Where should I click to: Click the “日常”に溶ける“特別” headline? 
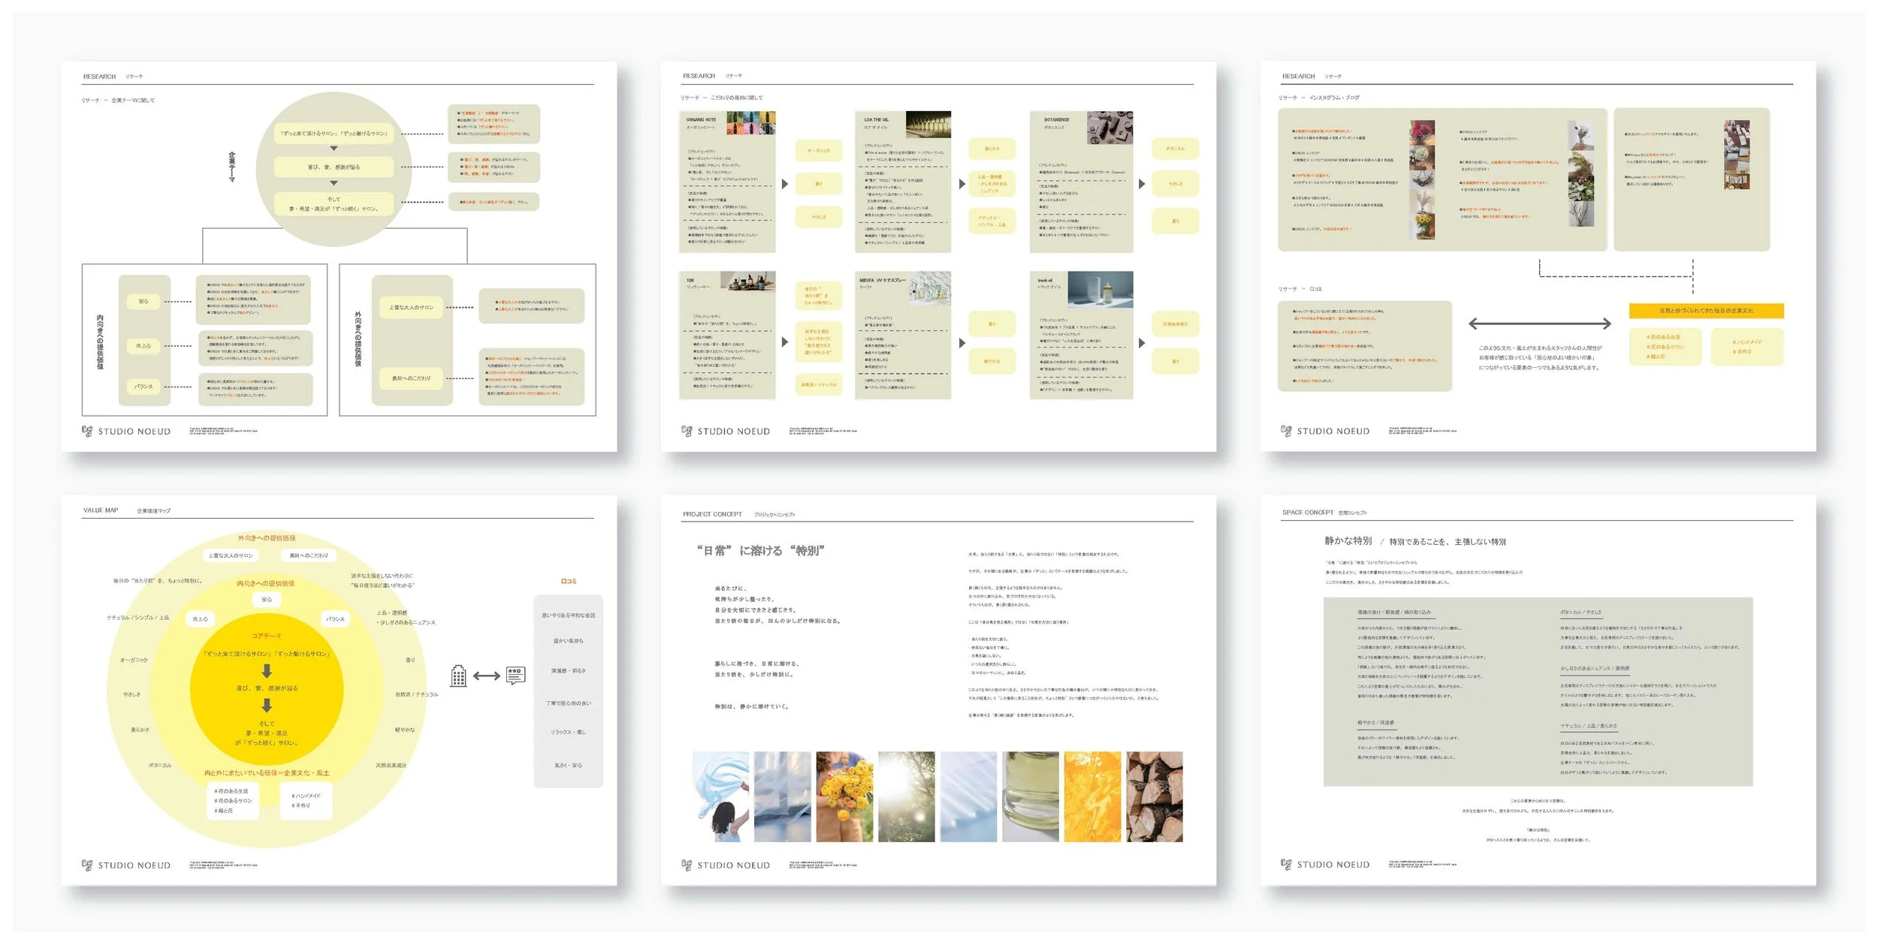point(761,550)
